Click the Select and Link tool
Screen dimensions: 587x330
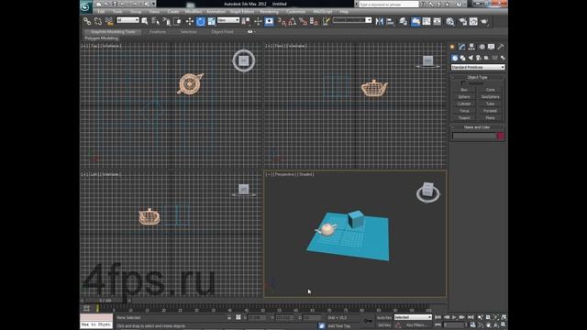(x=87, y=21)
